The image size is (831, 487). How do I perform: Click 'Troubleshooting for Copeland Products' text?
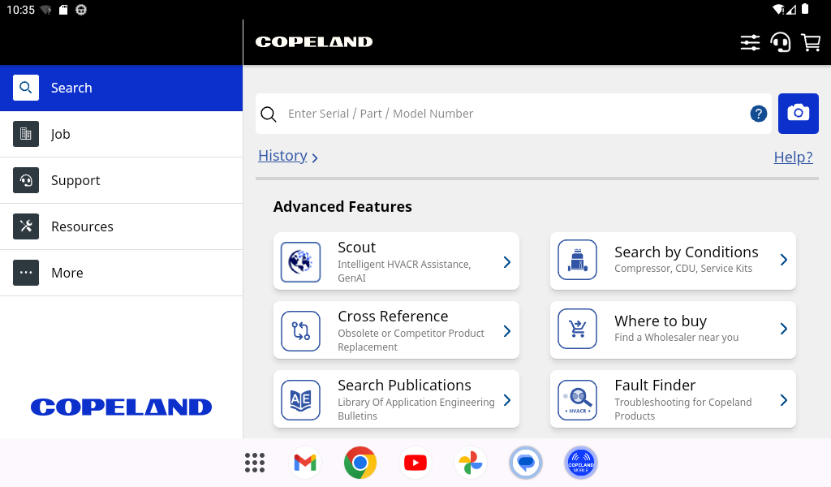683,408
